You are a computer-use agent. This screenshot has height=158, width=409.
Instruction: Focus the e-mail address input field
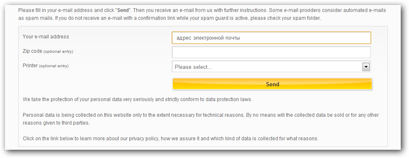pos(271,38)
